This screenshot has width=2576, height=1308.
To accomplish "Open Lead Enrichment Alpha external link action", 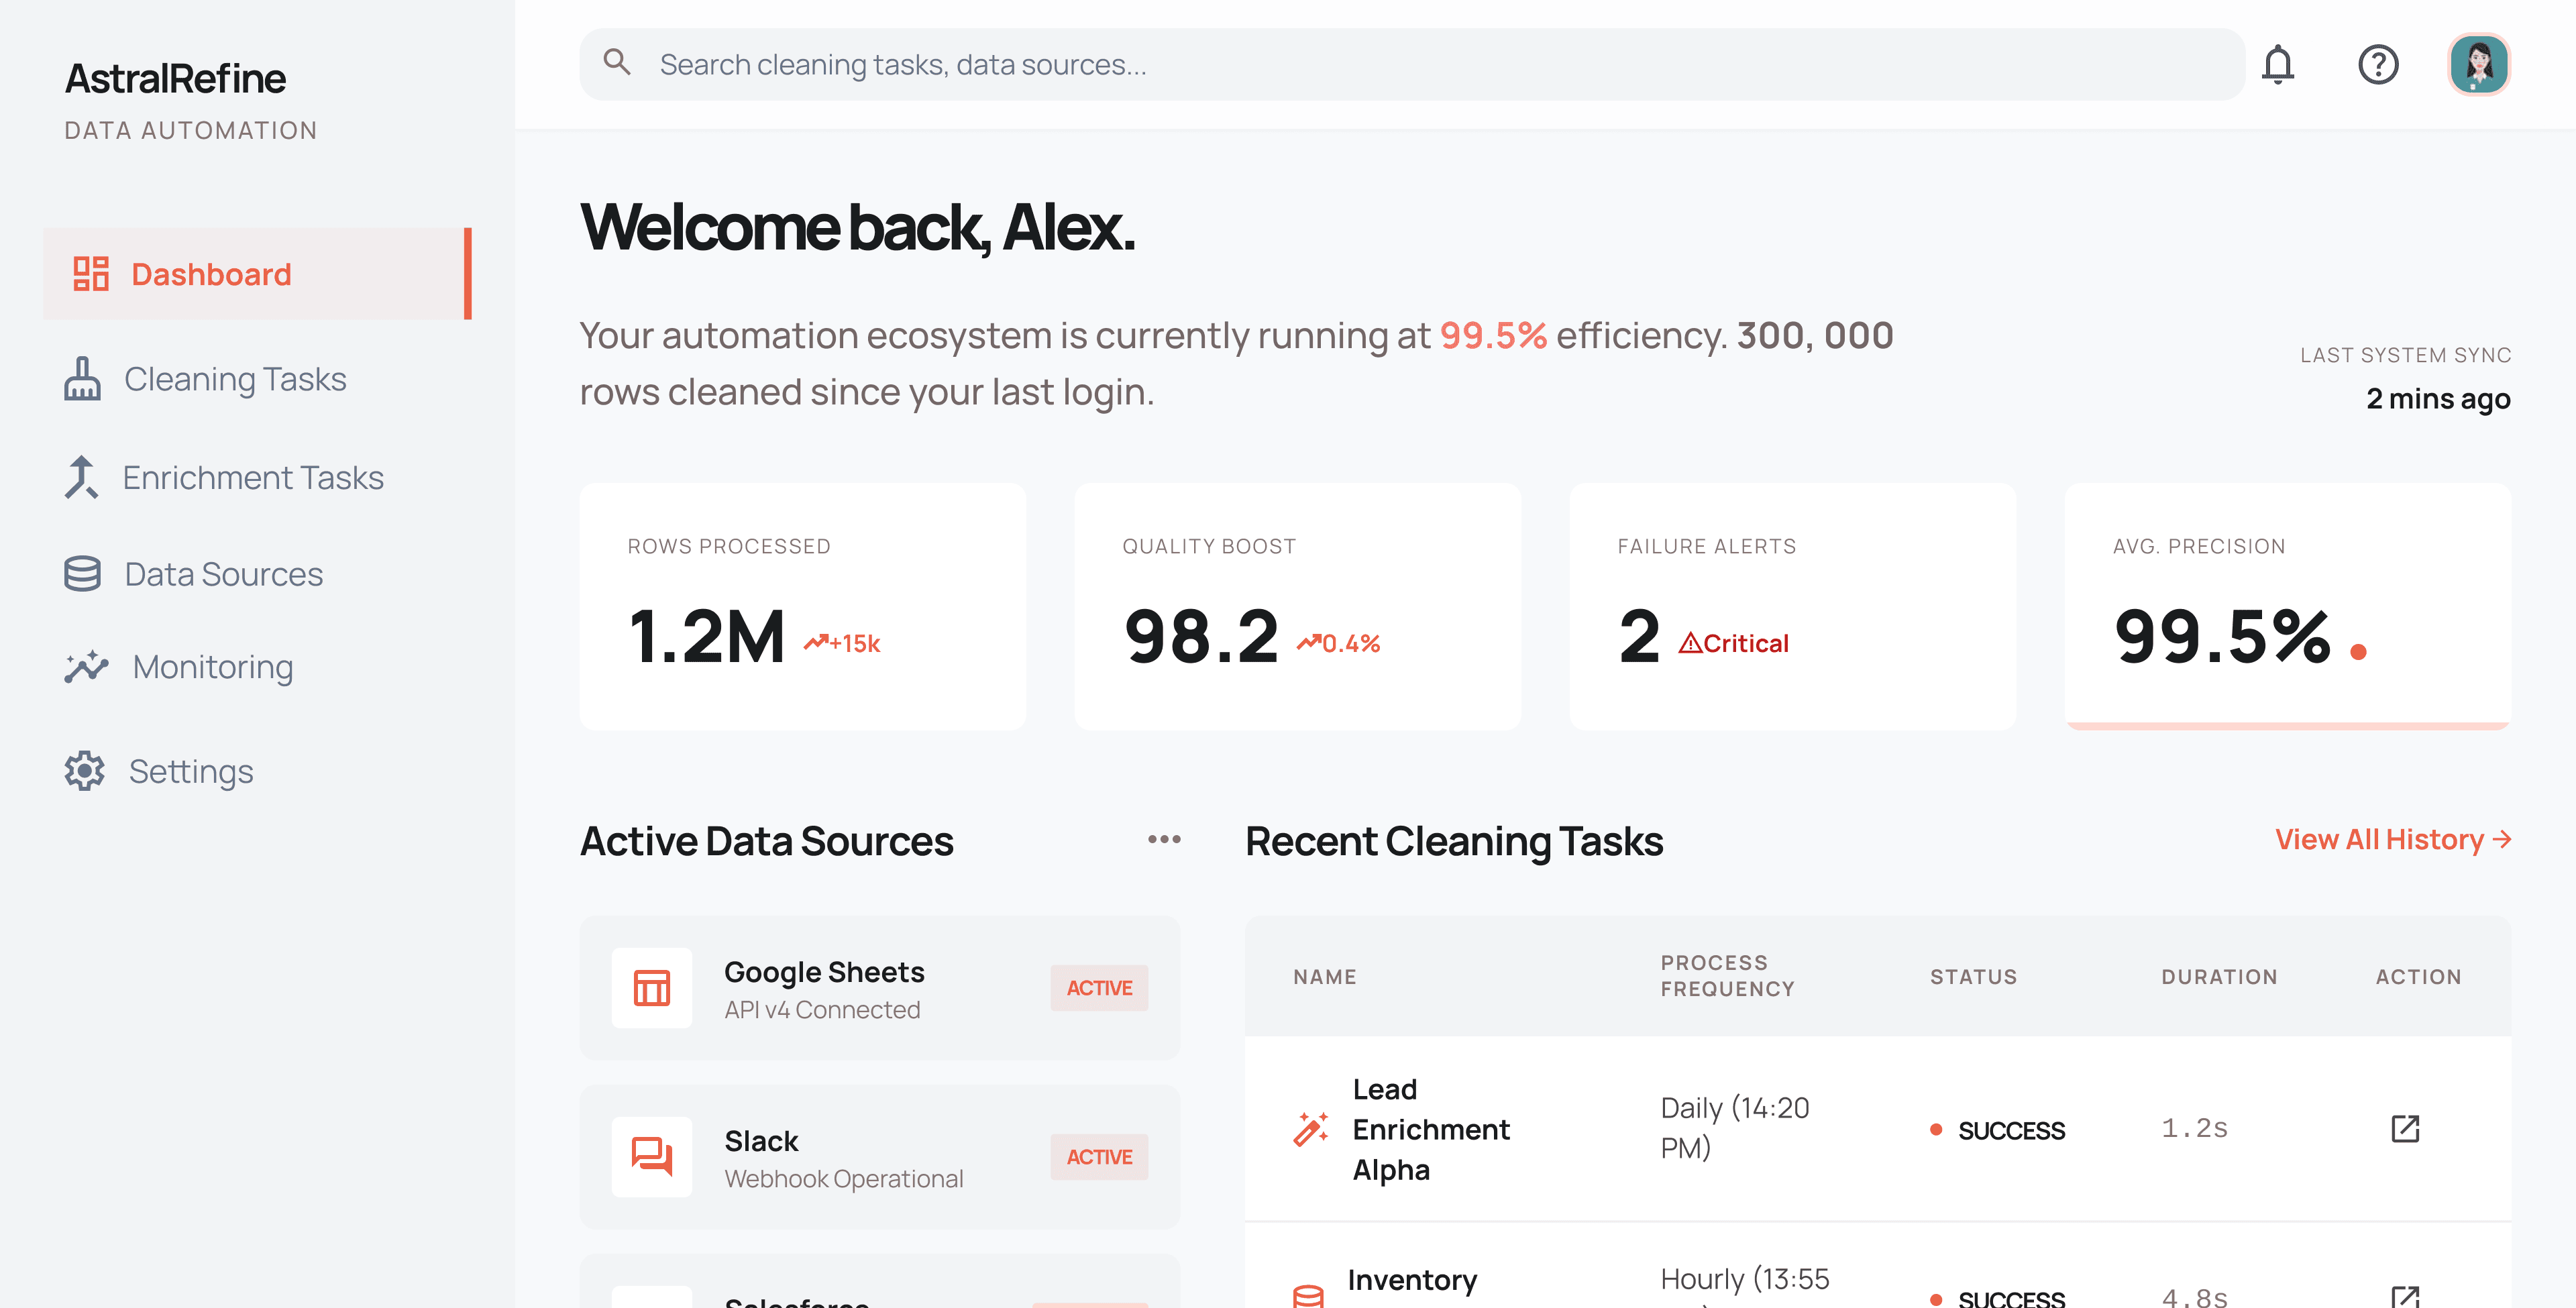I will tap(2404, 1129).
